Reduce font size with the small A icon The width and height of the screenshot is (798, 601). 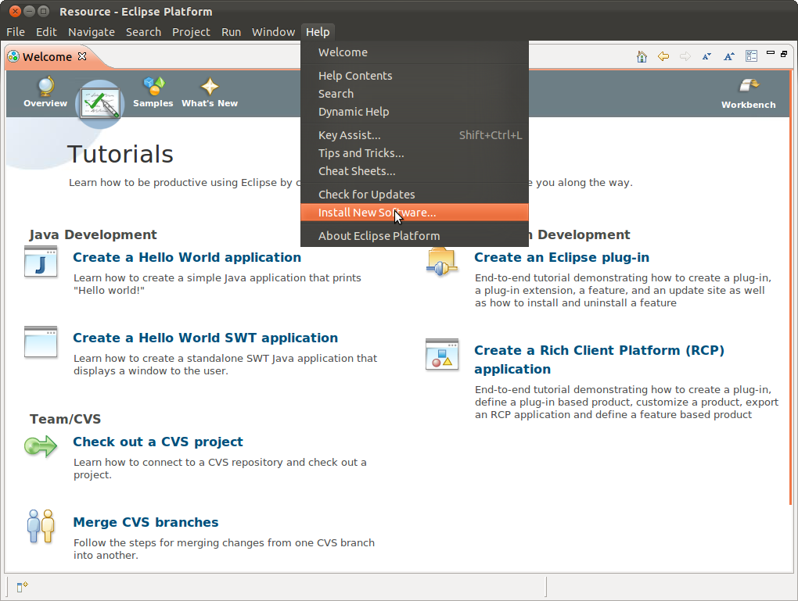coord(707,56)
